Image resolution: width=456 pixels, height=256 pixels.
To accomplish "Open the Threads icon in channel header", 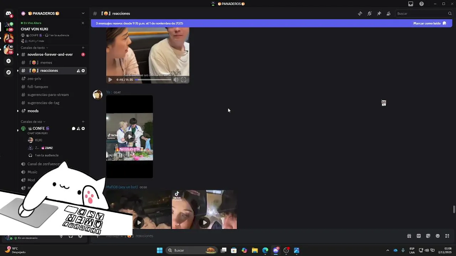I will tap(360, 14).
